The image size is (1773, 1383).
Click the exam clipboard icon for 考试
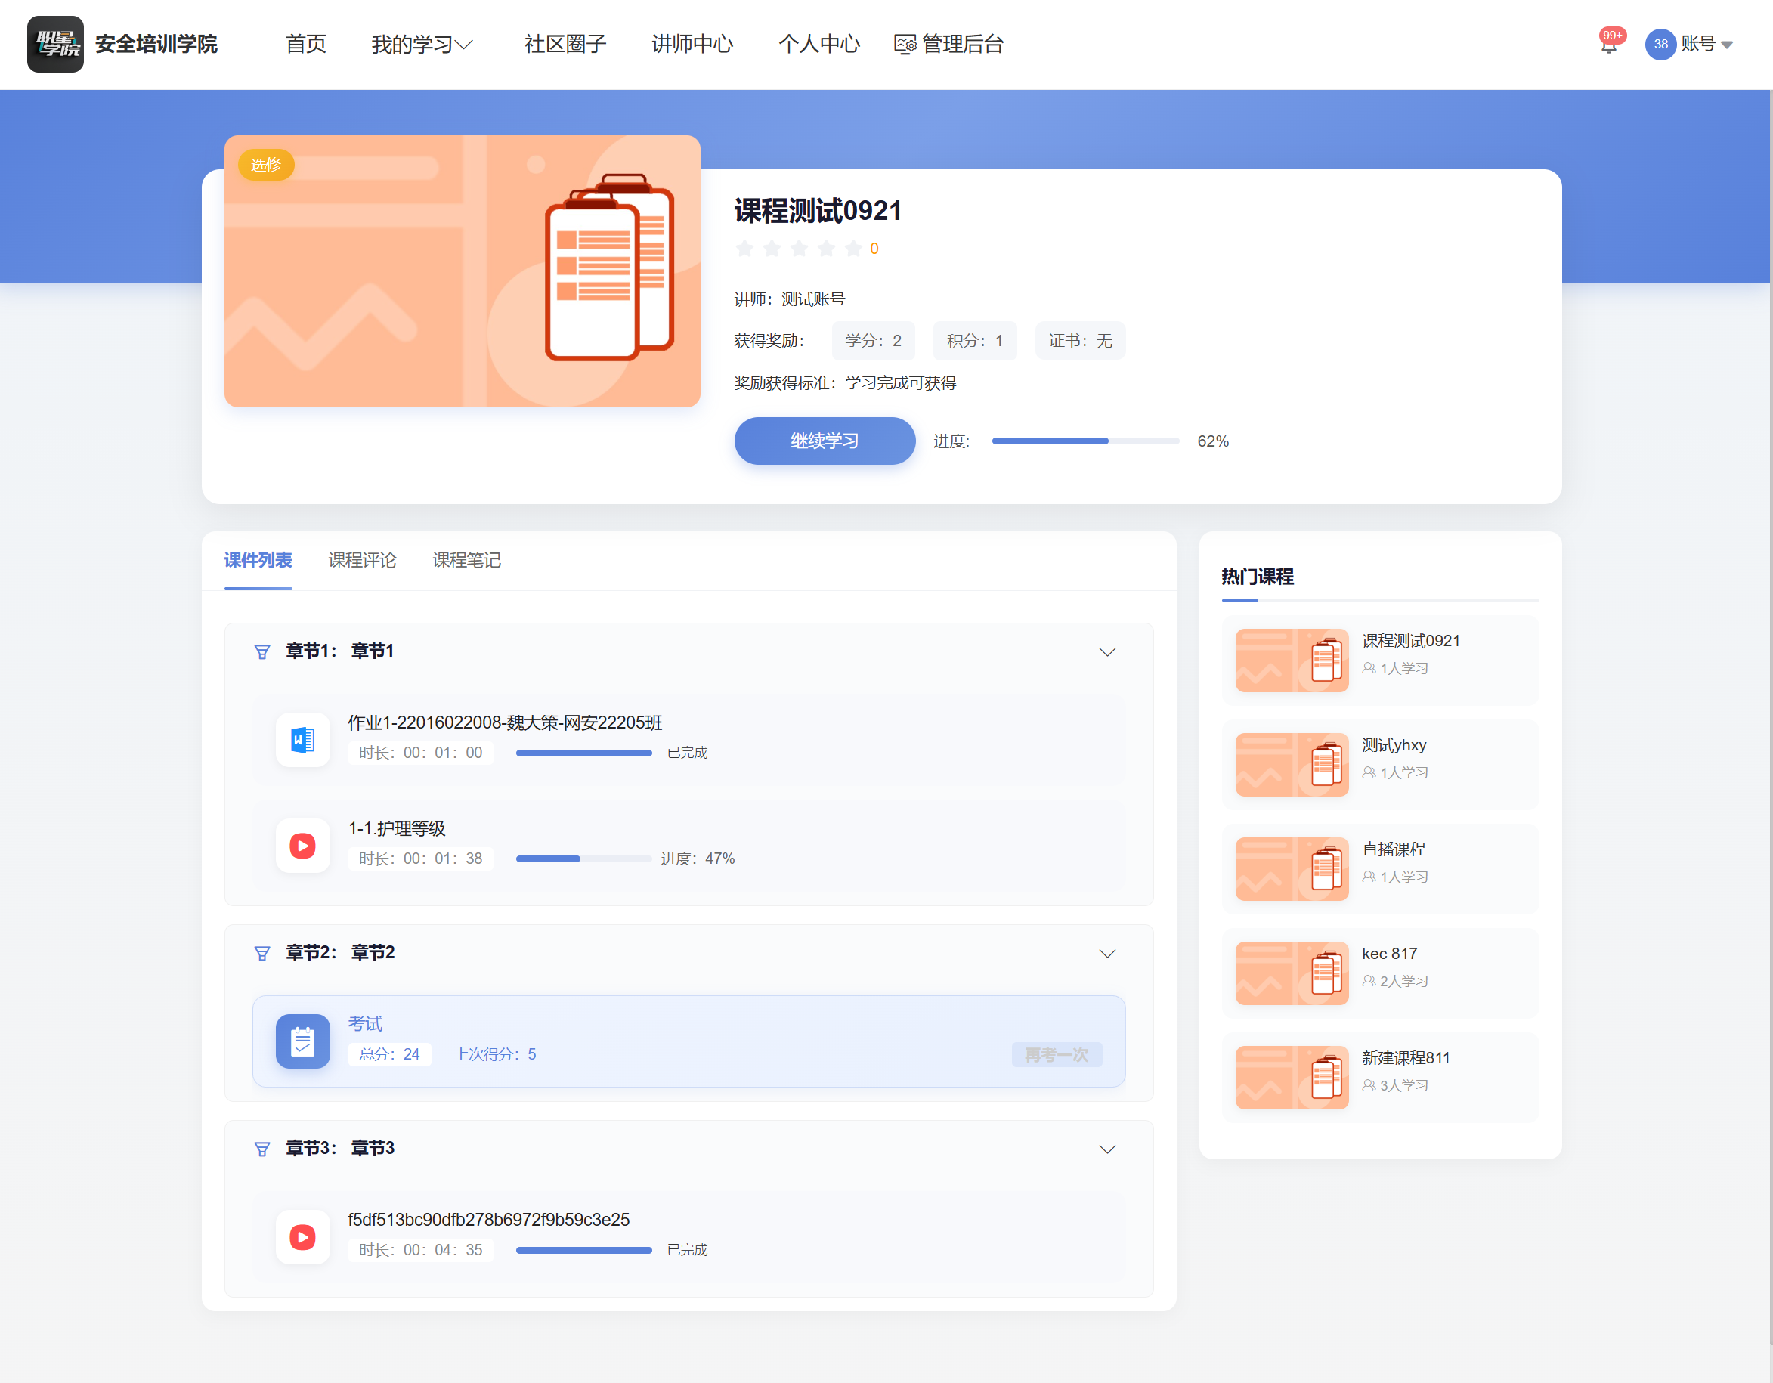tap(303, 1041)
